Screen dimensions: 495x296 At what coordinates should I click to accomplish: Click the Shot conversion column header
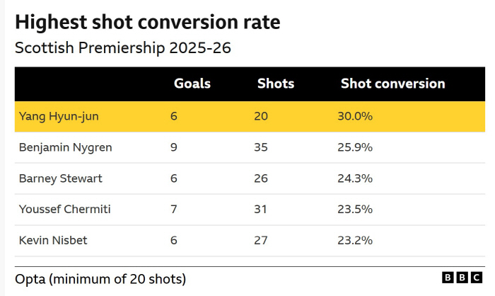click(x=392, y=84)
